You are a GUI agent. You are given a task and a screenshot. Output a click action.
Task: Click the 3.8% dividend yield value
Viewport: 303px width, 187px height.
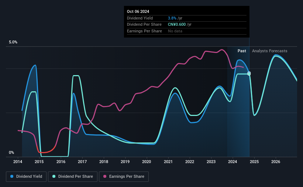coord(172,18)
